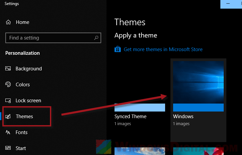
Task: Click the Windows theme blue color bar
Action: [198, 108]
